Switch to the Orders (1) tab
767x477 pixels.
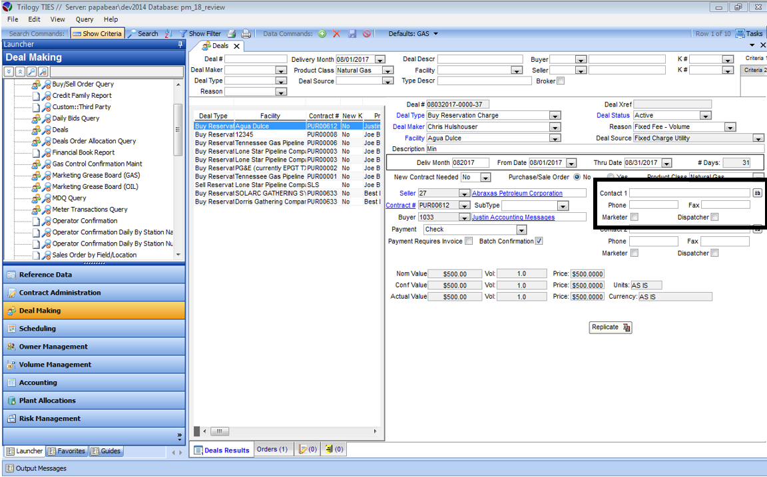point(272,449)
